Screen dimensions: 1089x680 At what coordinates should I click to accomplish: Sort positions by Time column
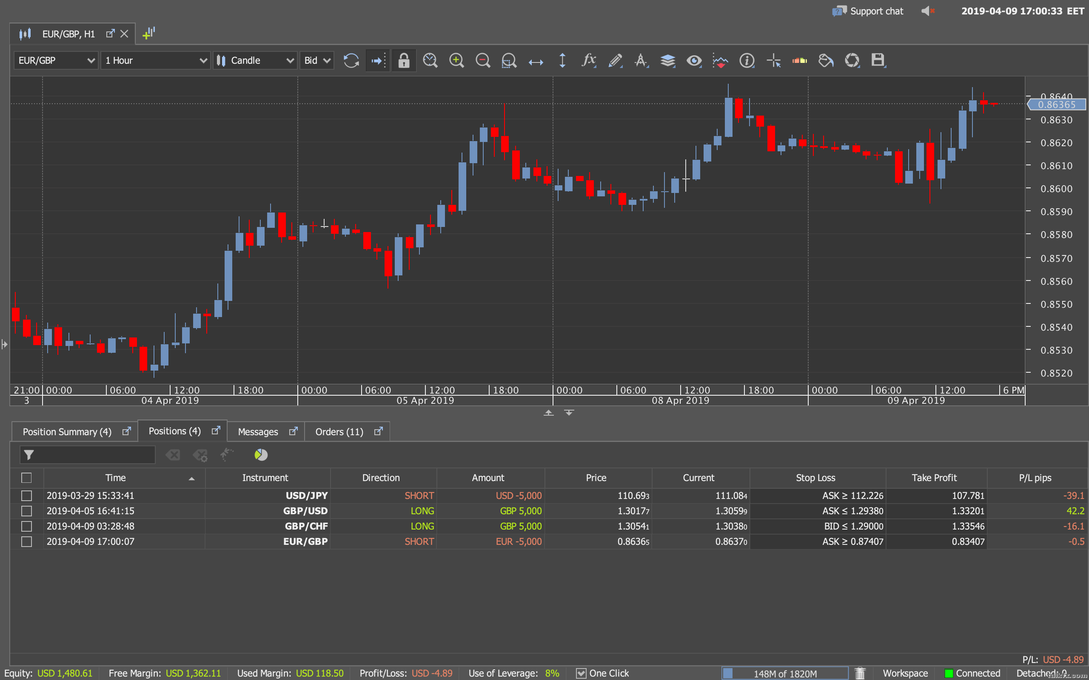coord(124,478)
